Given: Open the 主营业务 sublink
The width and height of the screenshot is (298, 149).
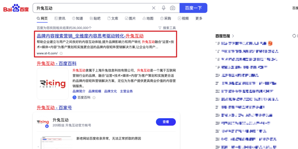Looking at the screenshot, I should (x=126, y=91).
